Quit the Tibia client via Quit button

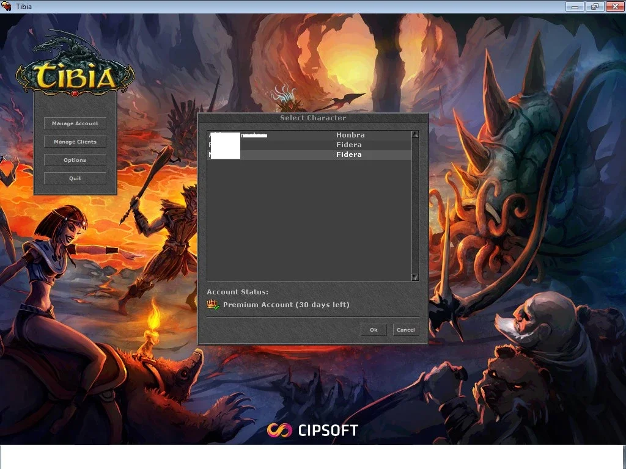75,178
